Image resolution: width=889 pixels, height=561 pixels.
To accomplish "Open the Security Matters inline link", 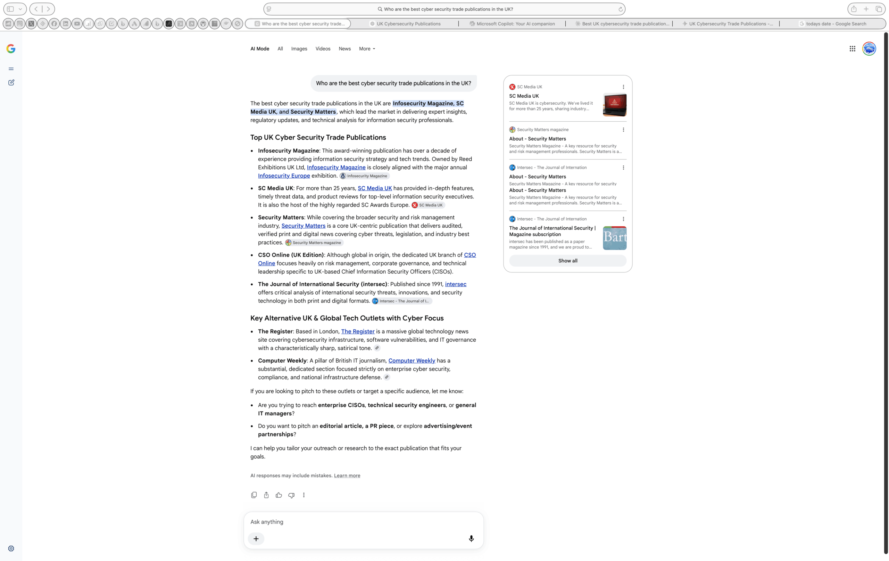I will [x=303, y=226].
